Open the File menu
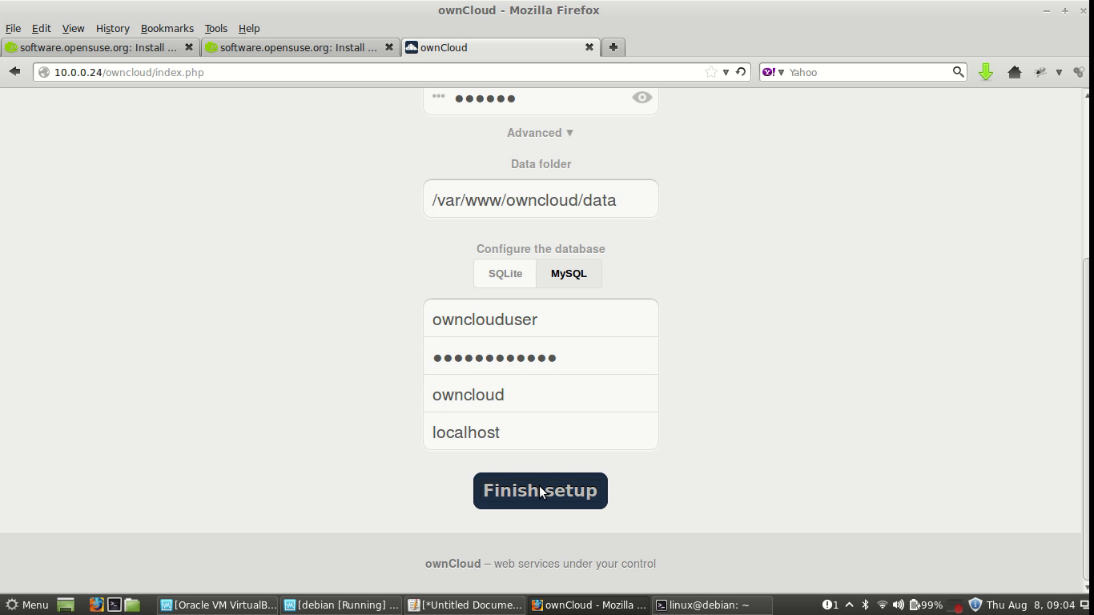This screenshot has height=615, width=1094. point(13,28)
